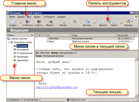Click the Доставить (send/receive) toolbar button

pos(87,23)
